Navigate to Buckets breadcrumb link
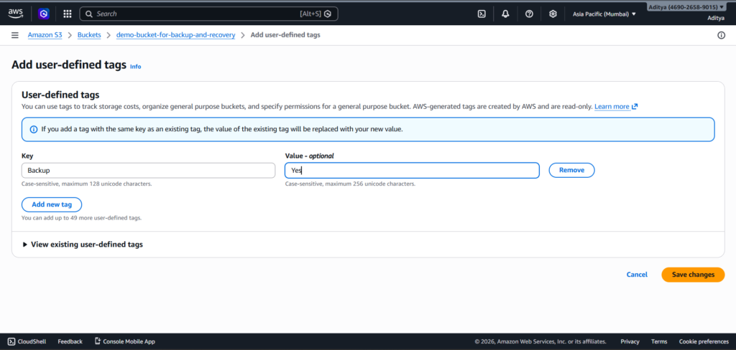The height and width of the screenshot is (350, 736). [88, 35]
